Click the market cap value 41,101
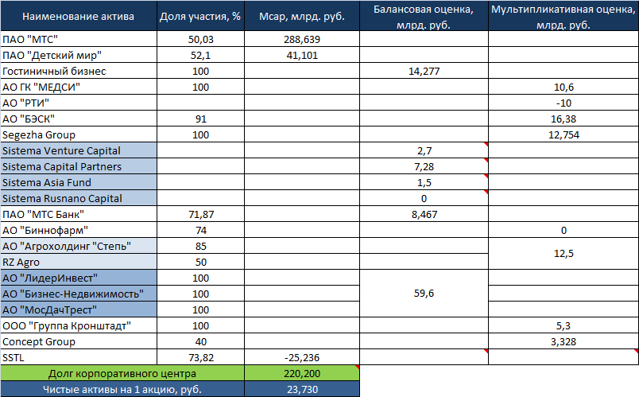This screenshot has height=397, width=639. tap(301, 55)
